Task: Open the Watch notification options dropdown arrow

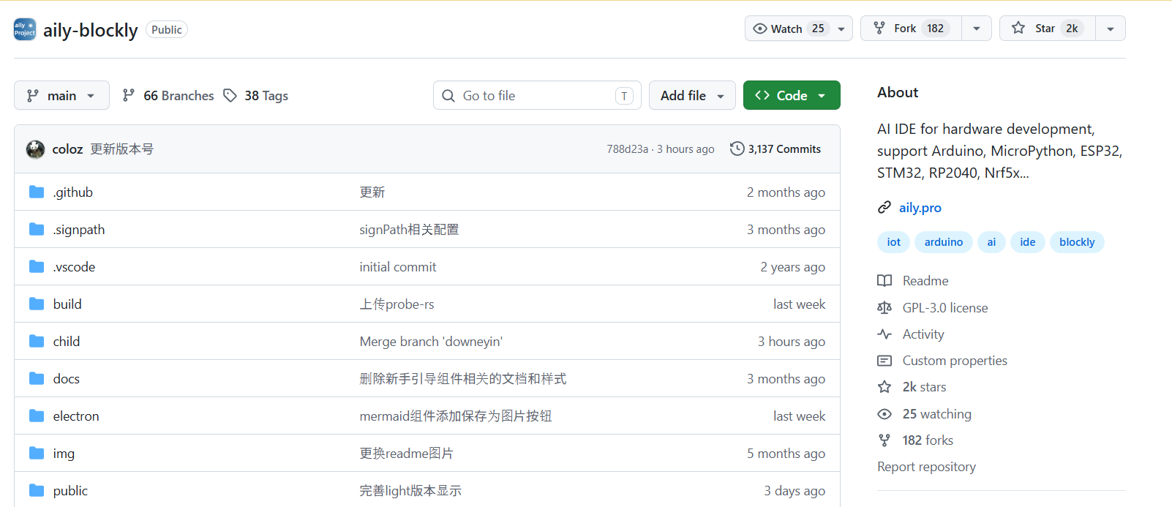Action: 841,29
